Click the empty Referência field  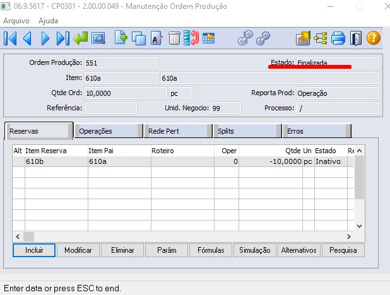[110, 108]
